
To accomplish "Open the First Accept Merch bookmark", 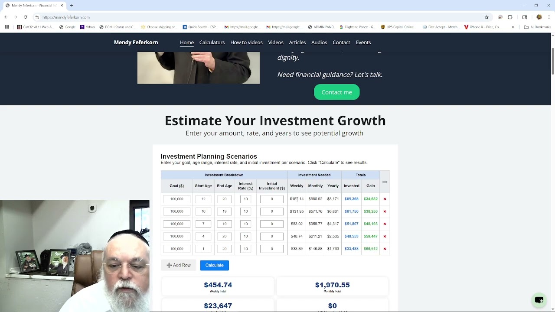I will tap(441, 27).
